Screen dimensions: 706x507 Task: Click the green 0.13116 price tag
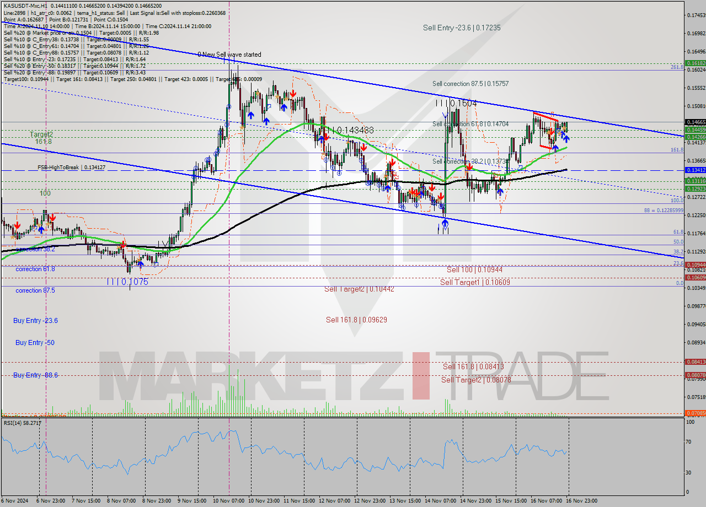click(695, 181)
